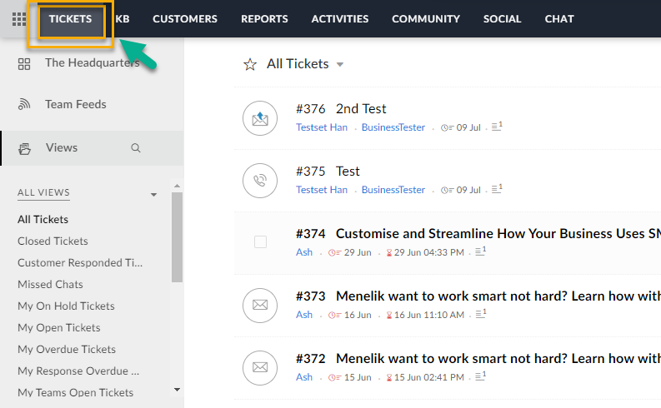This screenshot has height=408, width=661.
Task: Click the Team Feeds signal icon
Action: coord(24,104)
